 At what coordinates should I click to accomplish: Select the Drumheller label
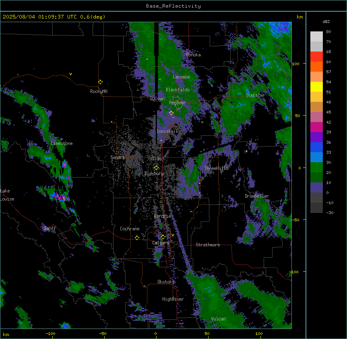(x=257, y=196)
